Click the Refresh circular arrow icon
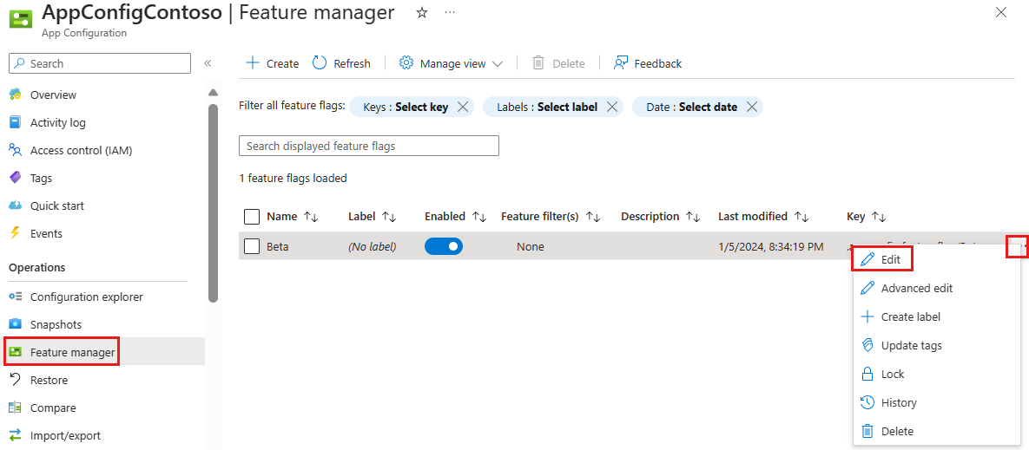This screenshot has width=1029, height=450. coord(320,63)
